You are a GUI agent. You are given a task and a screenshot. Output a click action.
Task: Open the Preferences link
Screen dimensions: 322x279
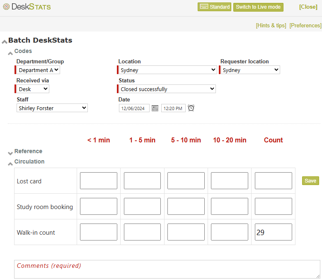tap(305, 25)
